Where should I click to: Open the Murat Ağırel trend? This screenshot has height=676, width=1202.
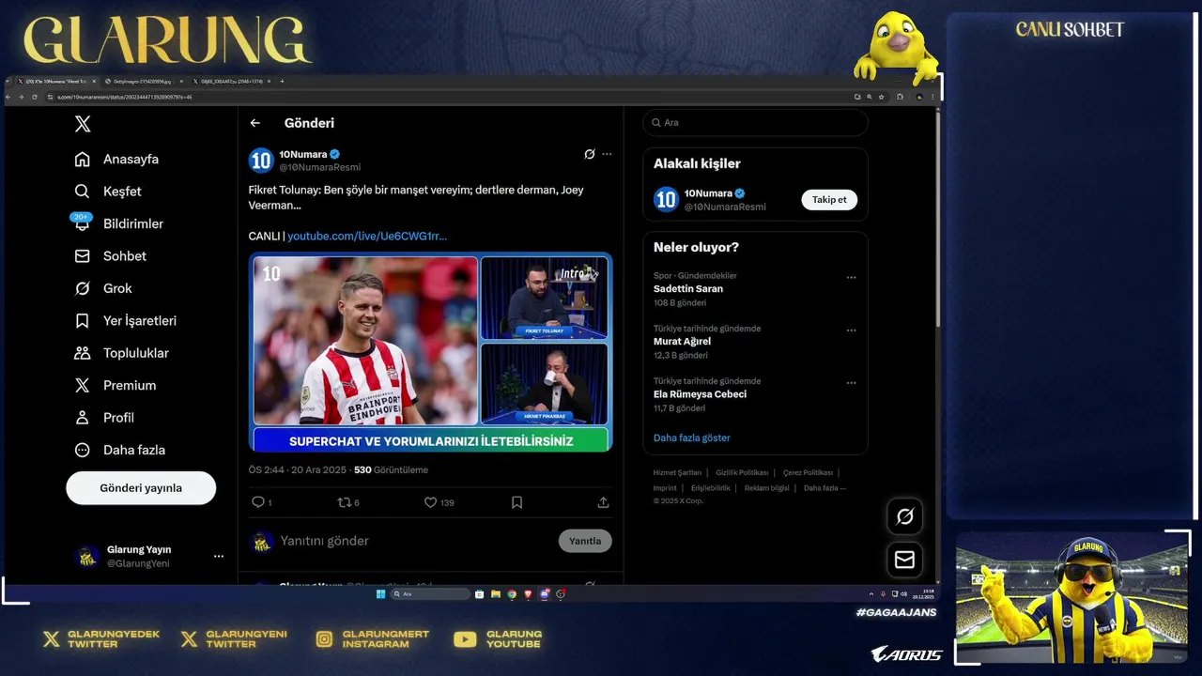(x=682, y=342)
